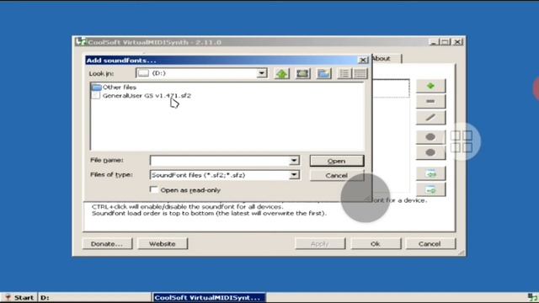Click the system tray icon
This screenshot has width=539, height=303.
point(532,297)
